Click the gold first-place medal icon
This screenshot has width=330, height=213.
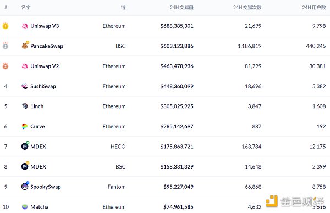[5, 26]
